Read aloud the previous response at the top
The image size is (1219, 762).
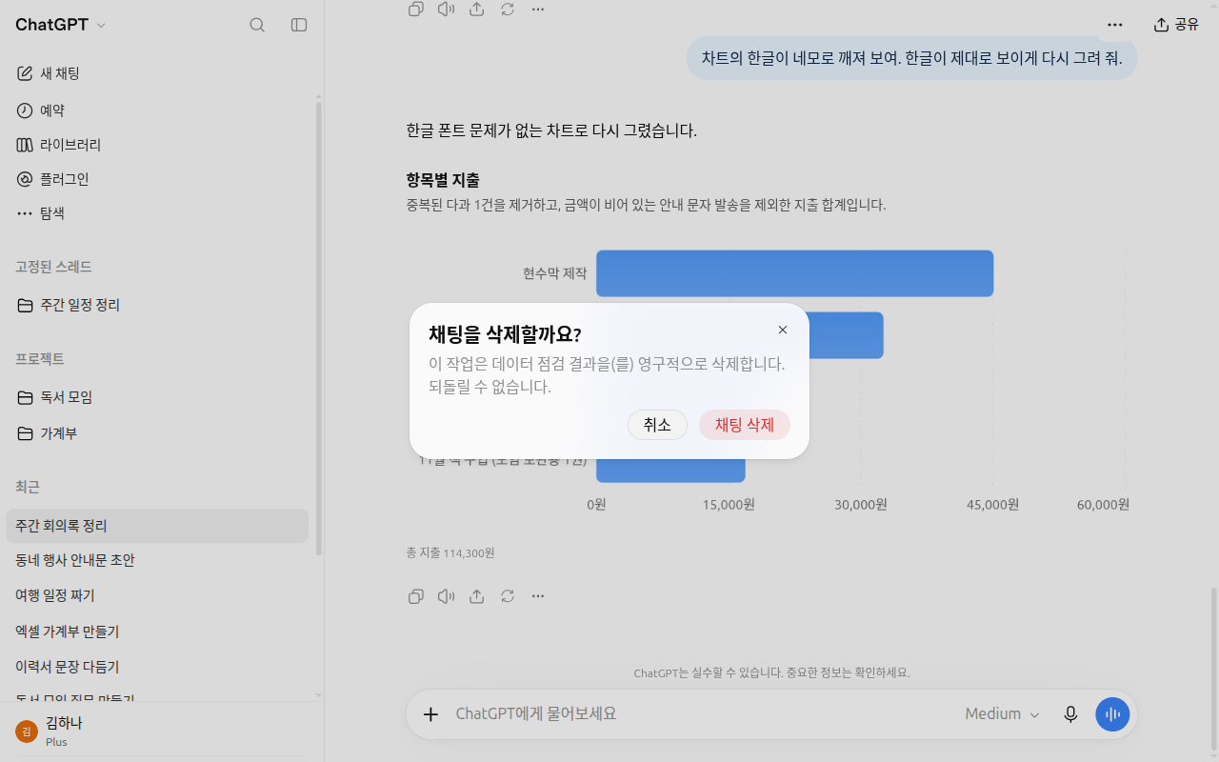[x=447, y=9]
